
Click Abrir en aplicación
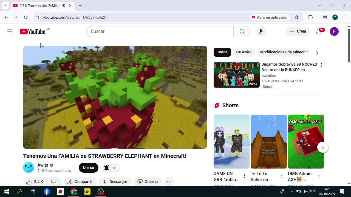(x=270, y=17)
